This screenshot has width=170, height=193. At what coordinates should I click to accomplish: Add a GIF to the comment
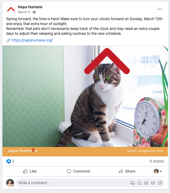(153, 183)
